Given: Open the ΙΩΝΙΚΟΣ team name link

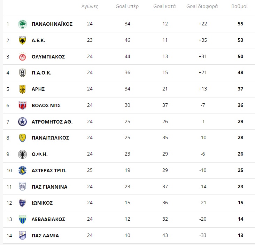Looking at the screenshot, I should coord(42,203).
